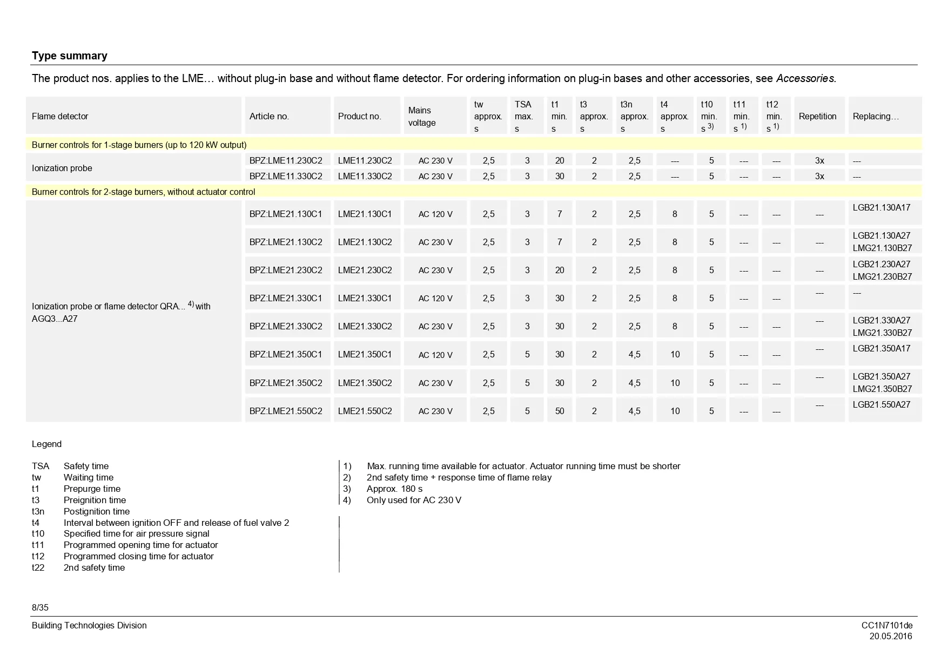948x670 pixels.
Task: Select article BPZ:LME11.230C2 cell
Action: click(286, 160)
